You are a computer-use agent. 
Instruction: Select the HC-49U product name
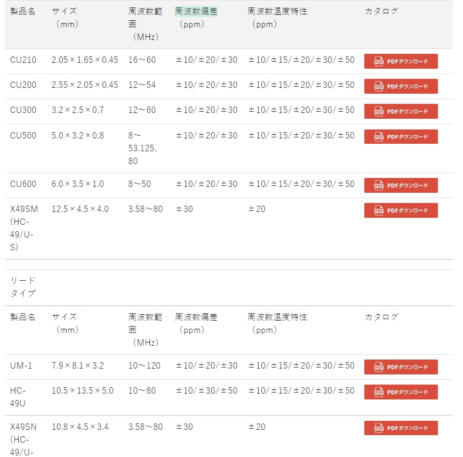pyautogui.click(x=18, y=397)
